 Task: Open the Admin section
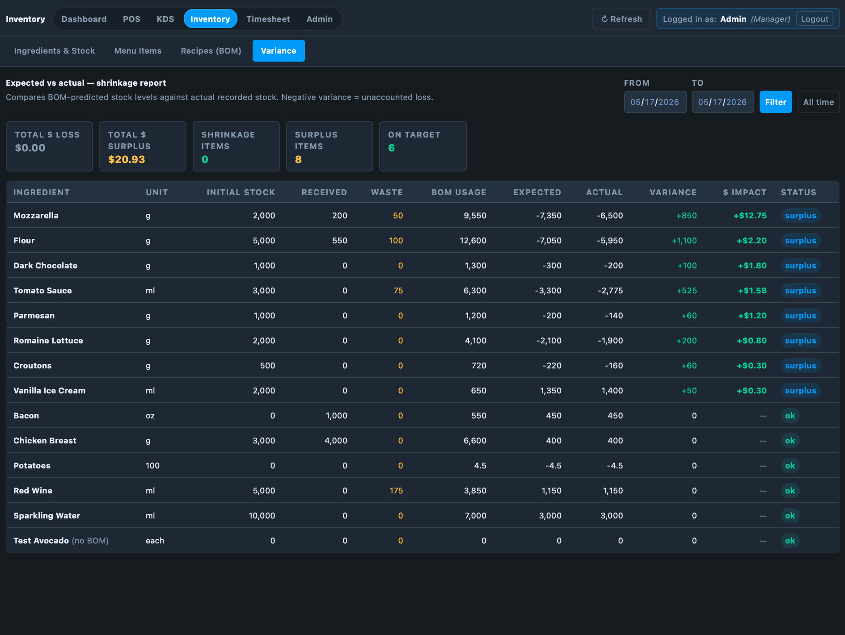coord(319,19)
